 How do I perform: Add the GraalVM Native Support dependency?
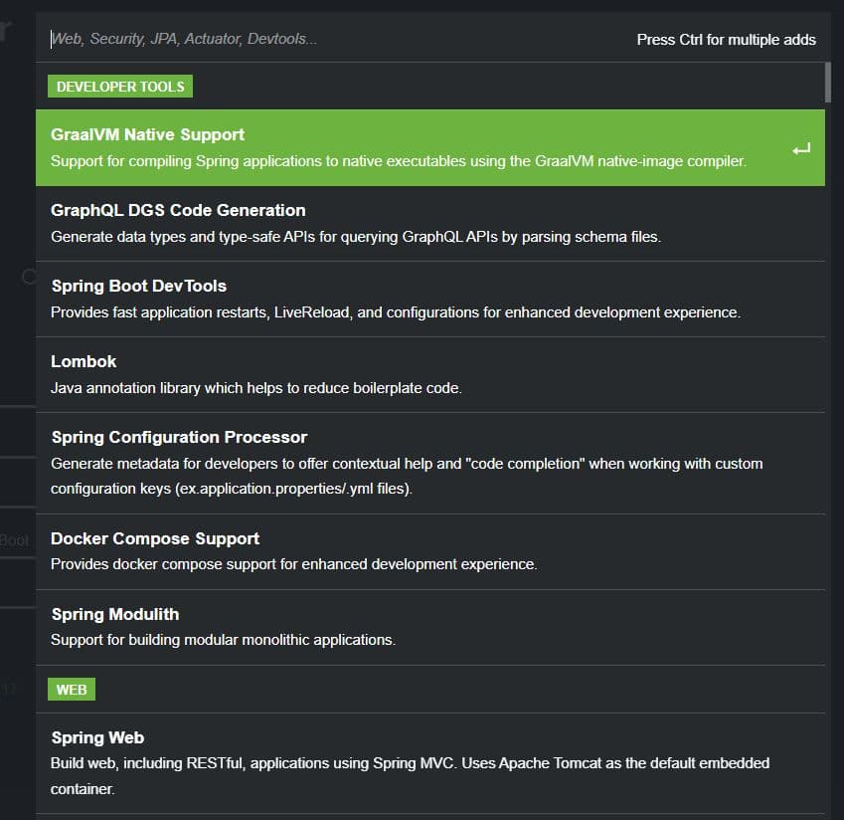coord(430,147)
